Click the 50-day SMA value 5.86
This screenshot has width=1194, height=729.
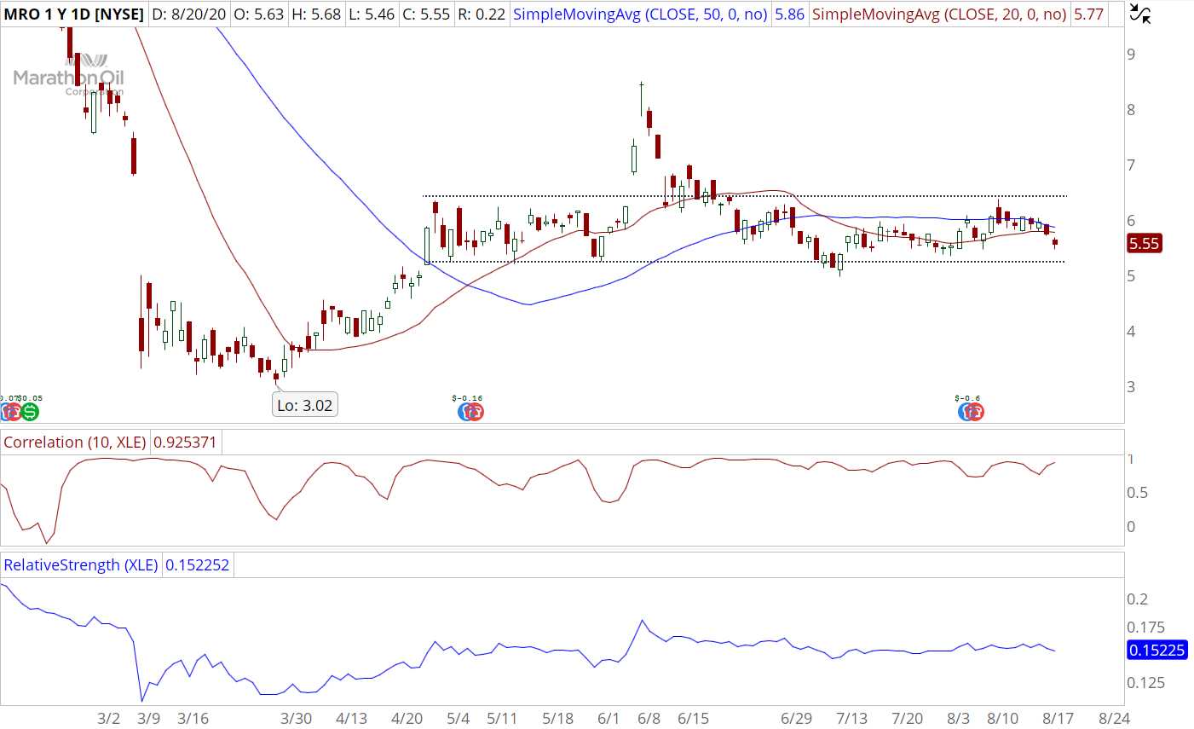789,14
